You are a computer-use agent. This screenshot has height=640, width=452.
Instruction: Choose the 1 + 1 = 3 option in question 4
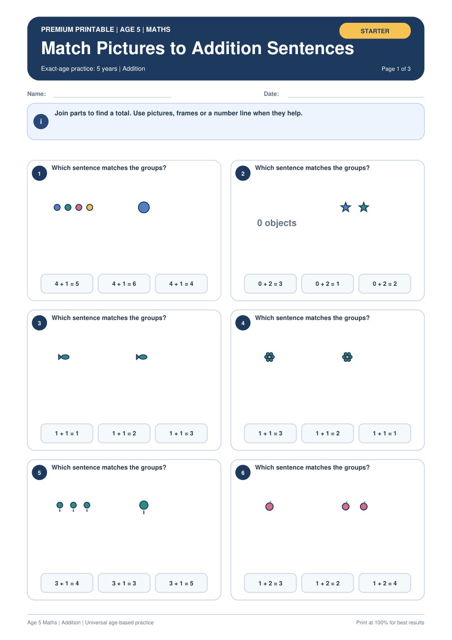(x=270, y=433)
